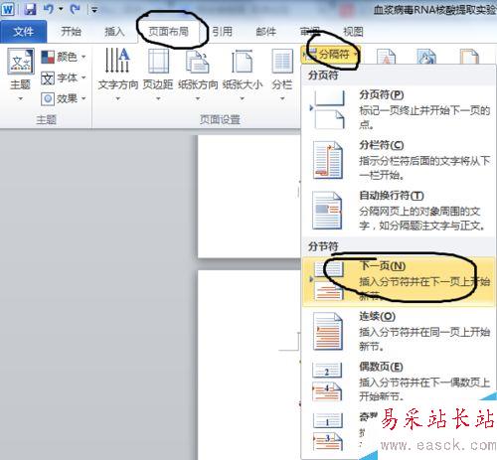Open the undo history dropdown arrow
Screen dimensions: 497x460
[61, 9]
